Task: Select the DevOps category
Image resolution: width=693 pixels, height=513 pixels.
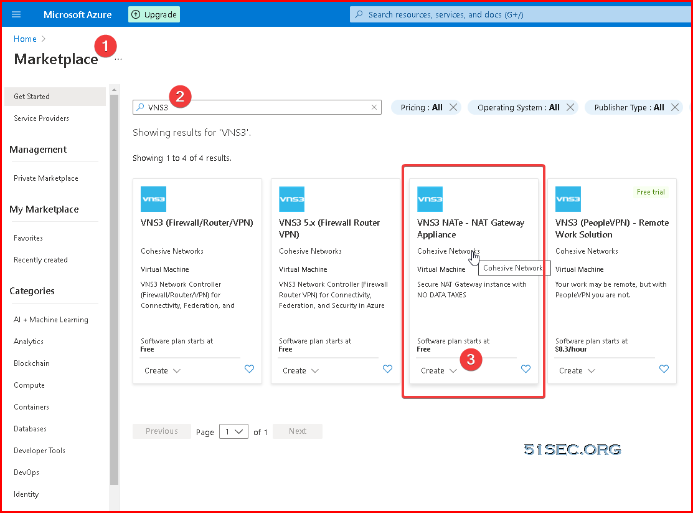Action: coord(27,472)
